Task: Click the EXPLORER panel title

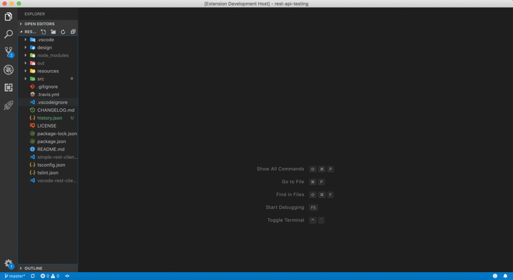Action: [x=35, y=14]
